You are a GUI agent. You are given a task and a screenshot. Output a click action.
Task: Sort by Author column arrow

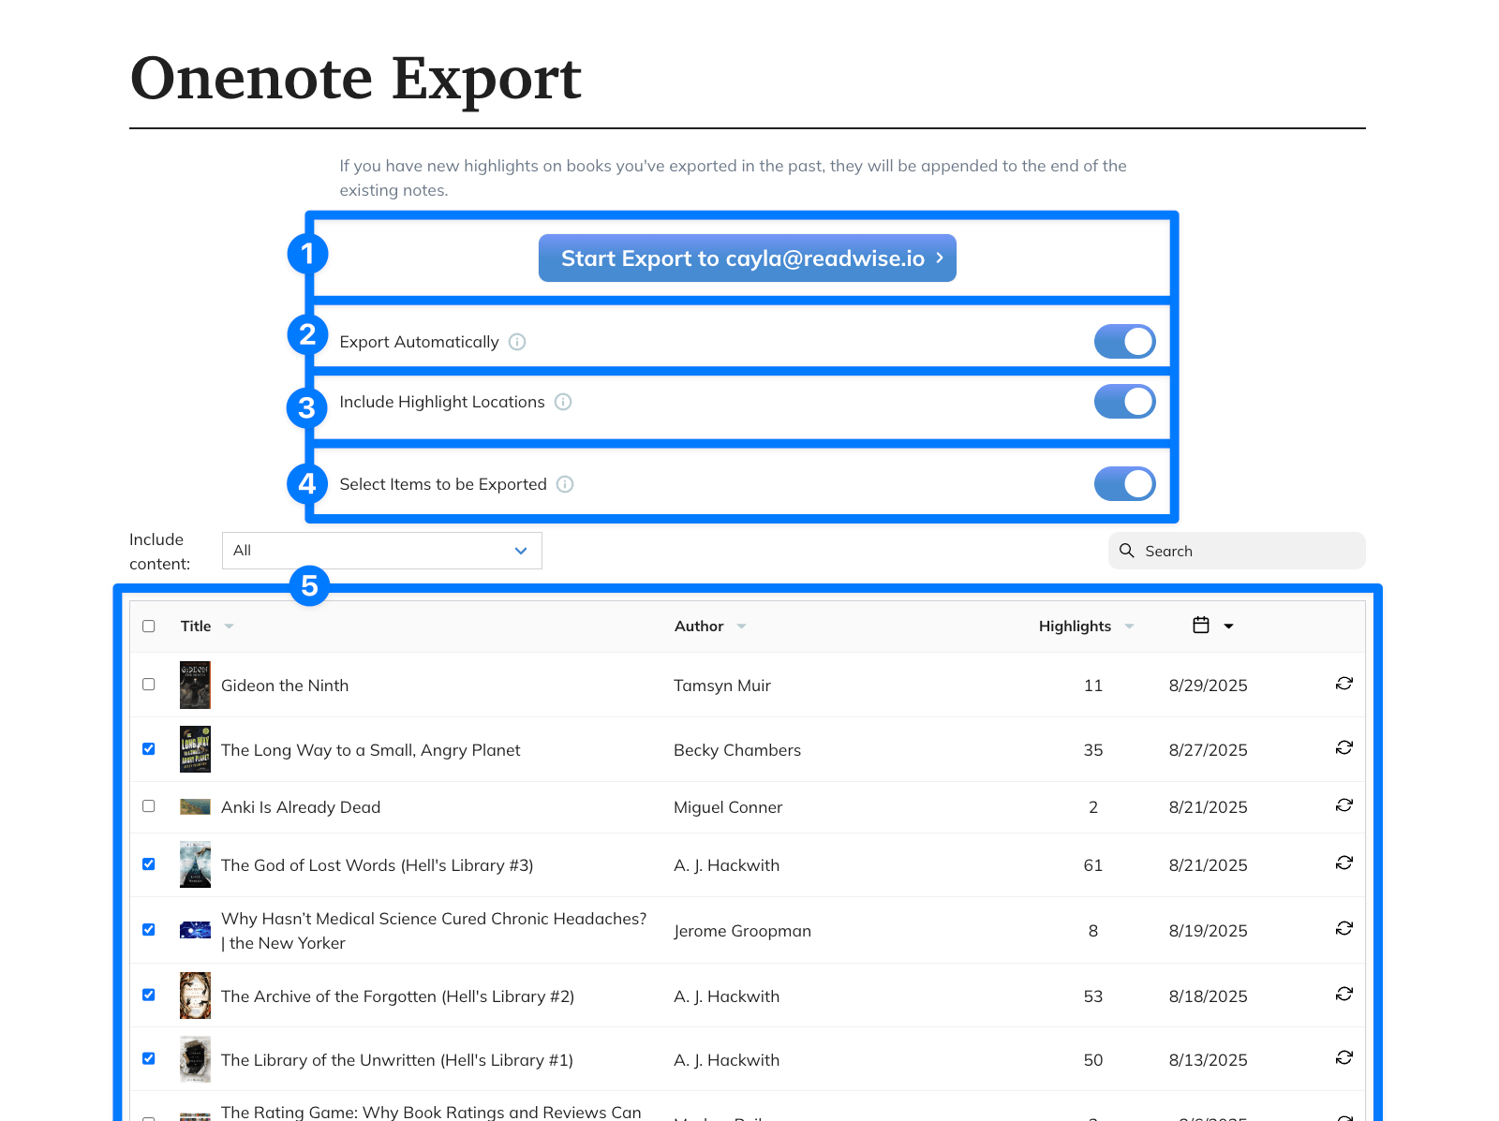click(741, 627)
